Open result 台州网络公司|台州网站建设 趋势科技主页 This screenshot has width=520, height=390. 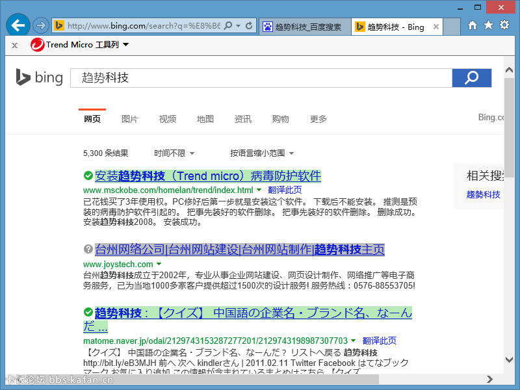click(240, 250)
